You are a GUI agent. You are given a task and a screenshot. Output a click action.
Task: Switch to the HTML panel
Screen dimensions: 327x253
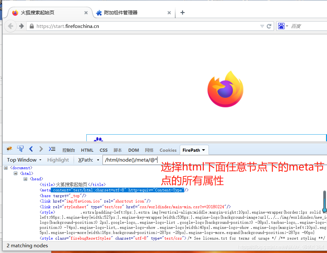point(87,150)
